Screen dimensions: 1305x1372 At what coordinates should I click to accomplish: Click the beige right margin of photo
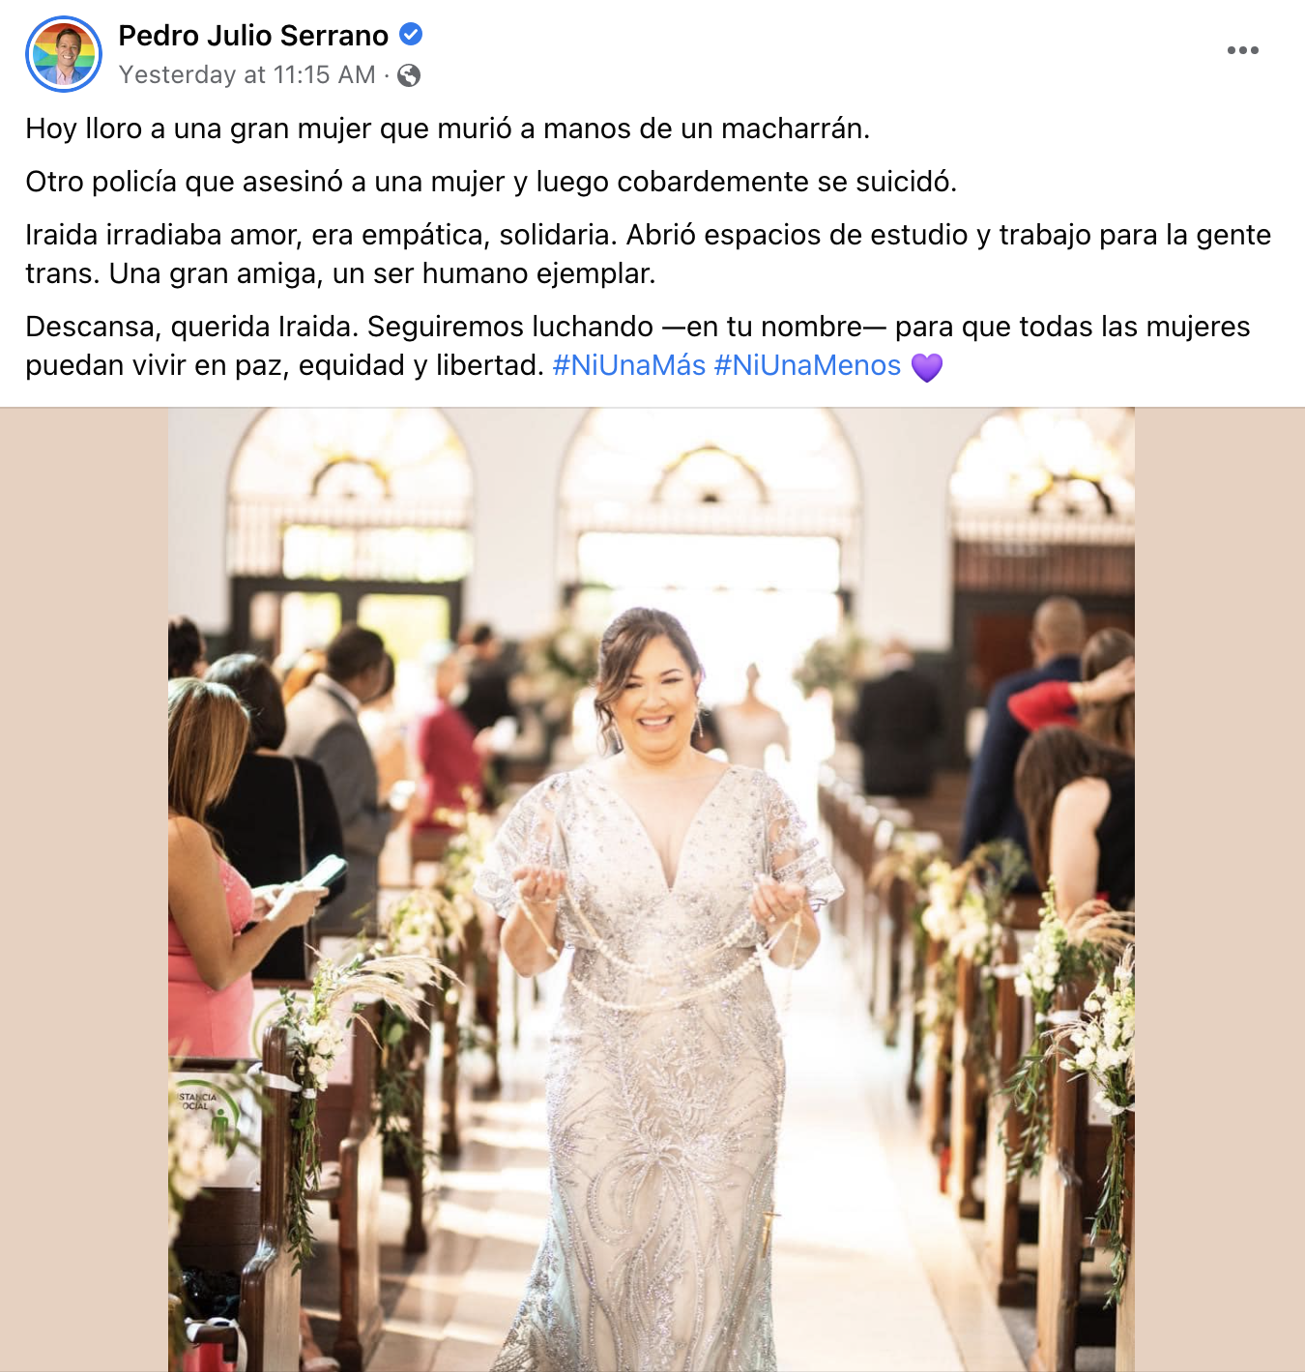(1220, 889)
